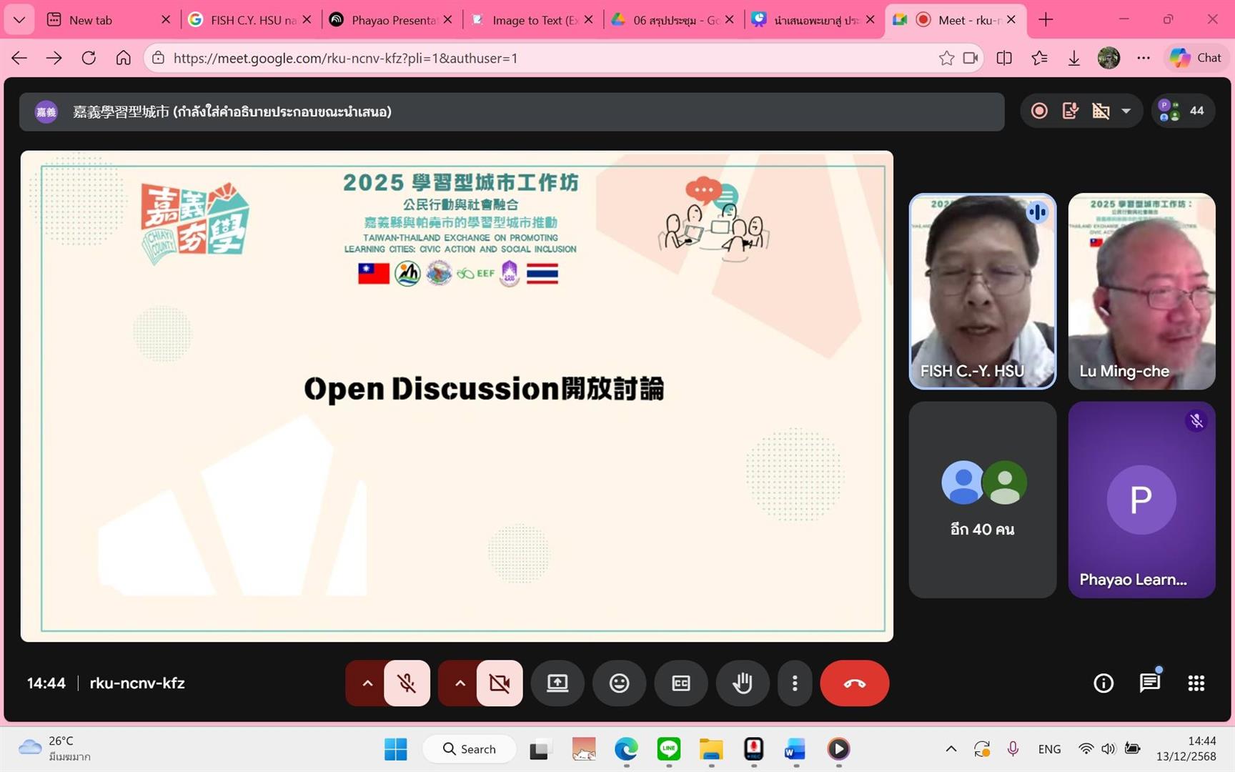Screen dimensions: 1235x772
Task: Open the Copilot Chat button
Action: pos(1196,58)
